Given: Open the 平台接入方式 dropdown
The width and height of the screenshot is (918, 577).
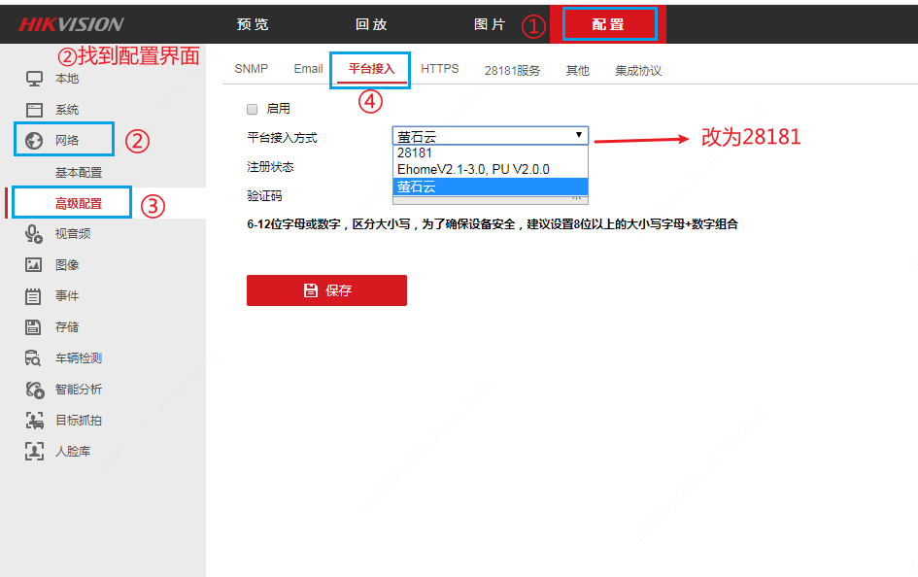Looking at the screenshot, I should pos(490,136).
